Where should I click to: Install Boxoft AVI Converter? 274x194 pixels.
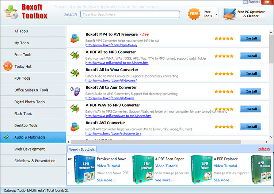[250, 126]
